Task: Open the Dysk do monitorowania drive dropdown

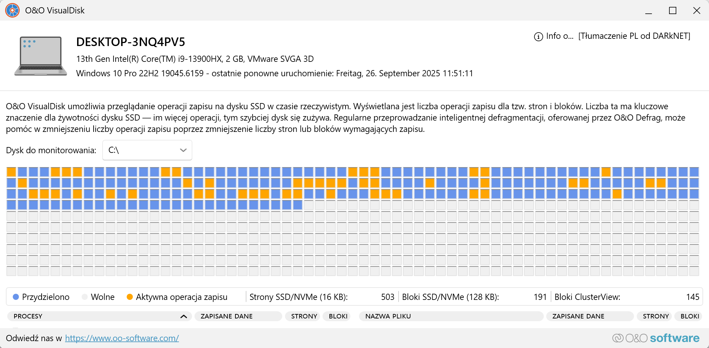Action: (x=147, y=150)
